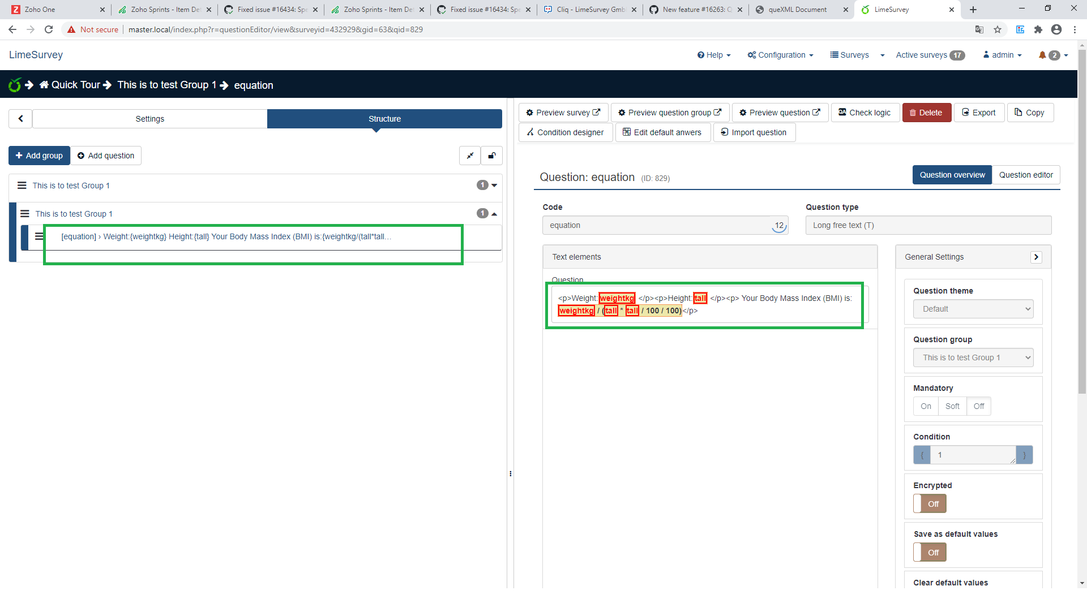Open the Surveys dropdown caret
The height and width of the screenshot is (599, 1087).
click(882, 55)
